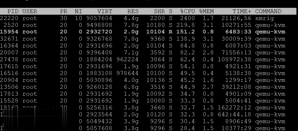Select the COMMAND column header
The width and height of the screenshot is (298, 131).
click(268, 11)
